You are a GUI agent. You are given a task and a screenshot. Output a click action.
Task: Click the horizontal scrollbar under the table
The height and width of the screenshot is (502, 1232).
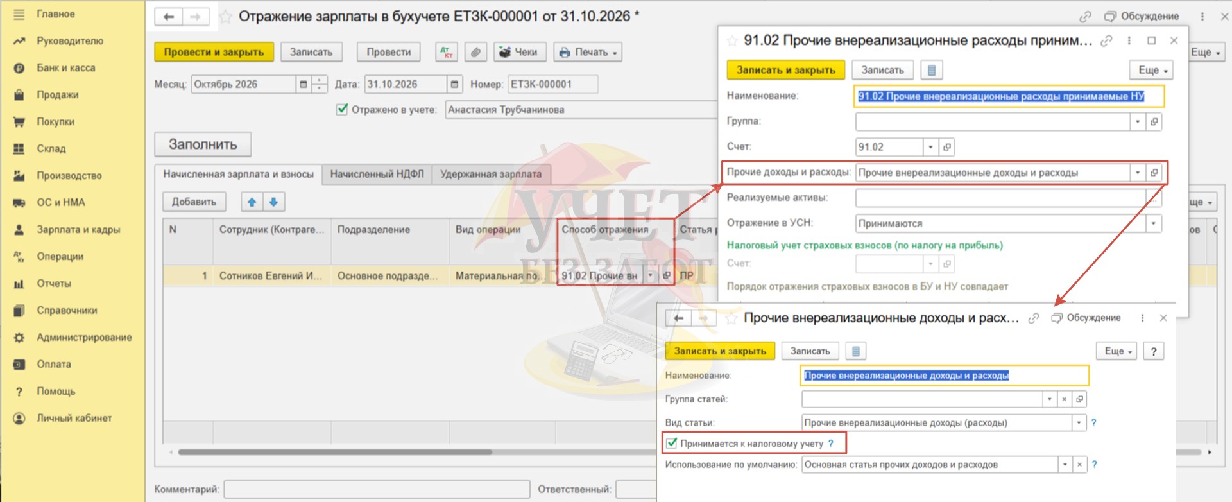(335, 452)
